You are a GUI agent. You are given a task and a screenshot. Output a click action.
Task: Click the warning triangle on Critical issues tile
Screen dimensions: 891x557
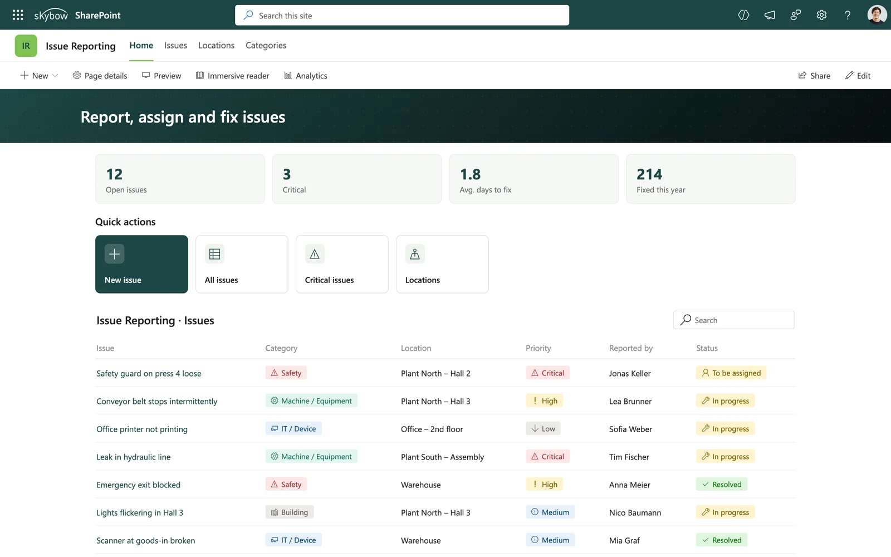[315, 254]
